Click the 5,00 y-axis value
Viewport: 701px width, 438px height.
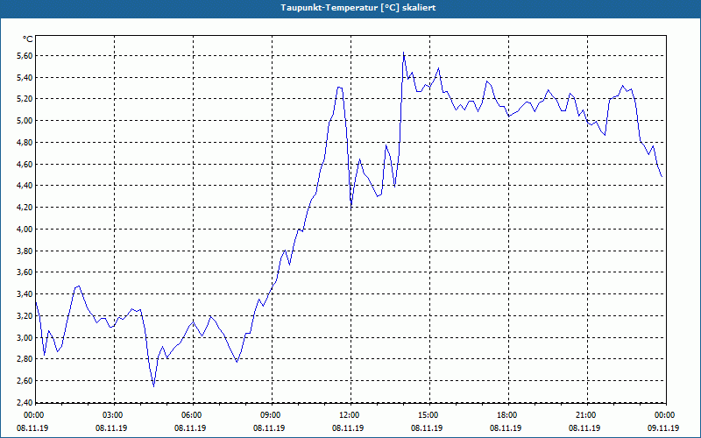point(25,121)
